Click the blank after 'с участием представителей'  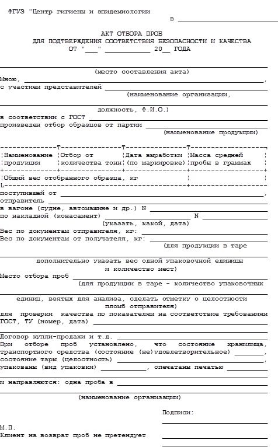(x=186, y=87)
